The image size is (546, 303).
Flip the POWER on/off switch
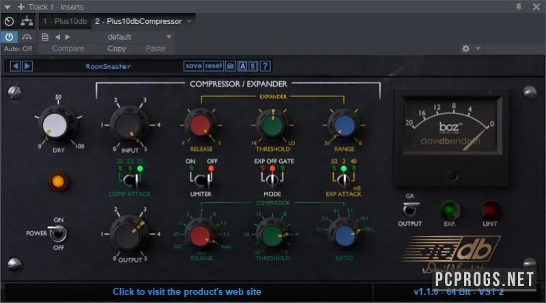57,233
